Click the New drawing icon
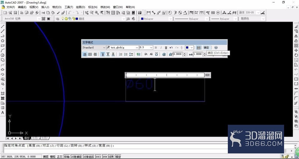The width and height of the screenshot is (299, 159). [5, 13]
